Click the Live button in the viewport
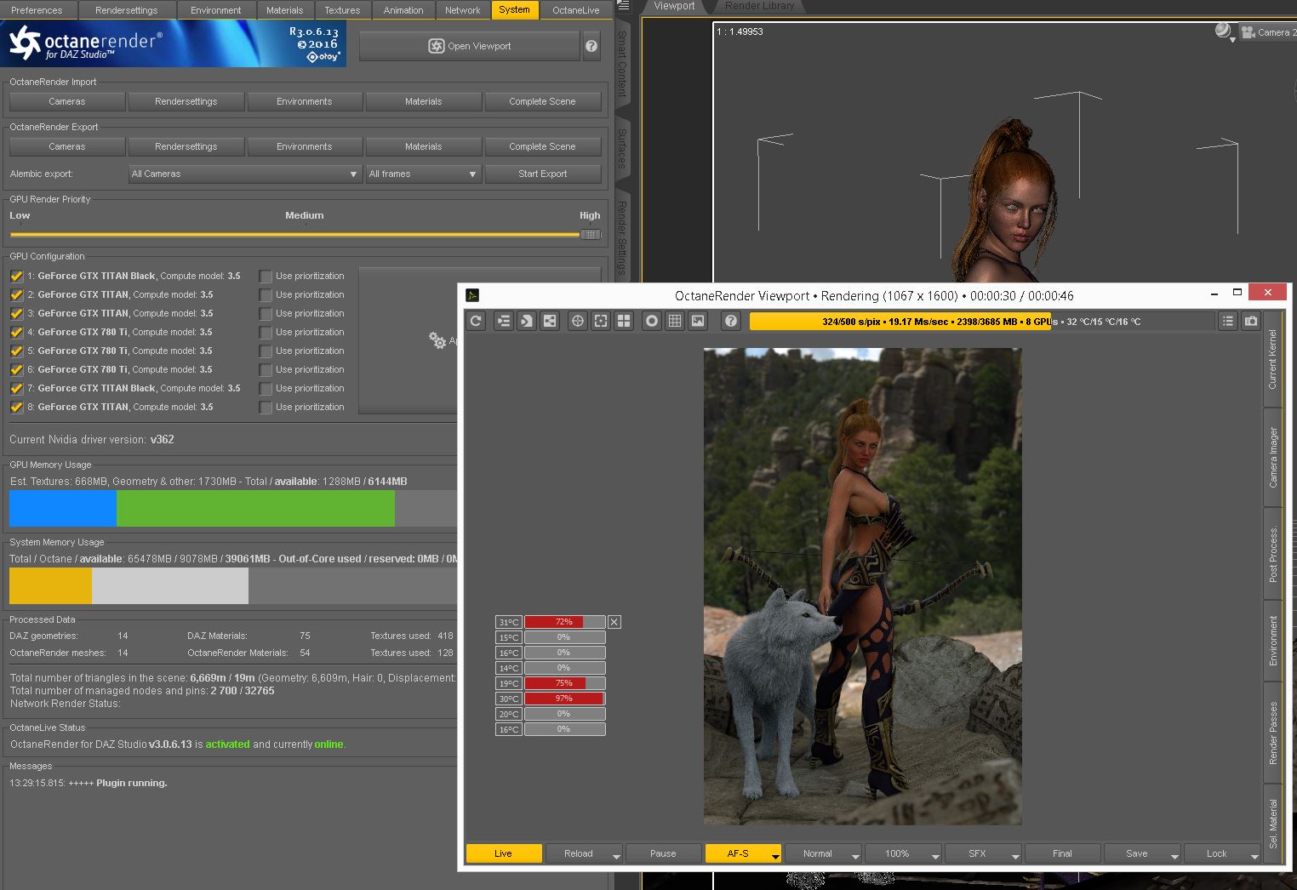This screenshot has height=890, width=1297. 503,853
